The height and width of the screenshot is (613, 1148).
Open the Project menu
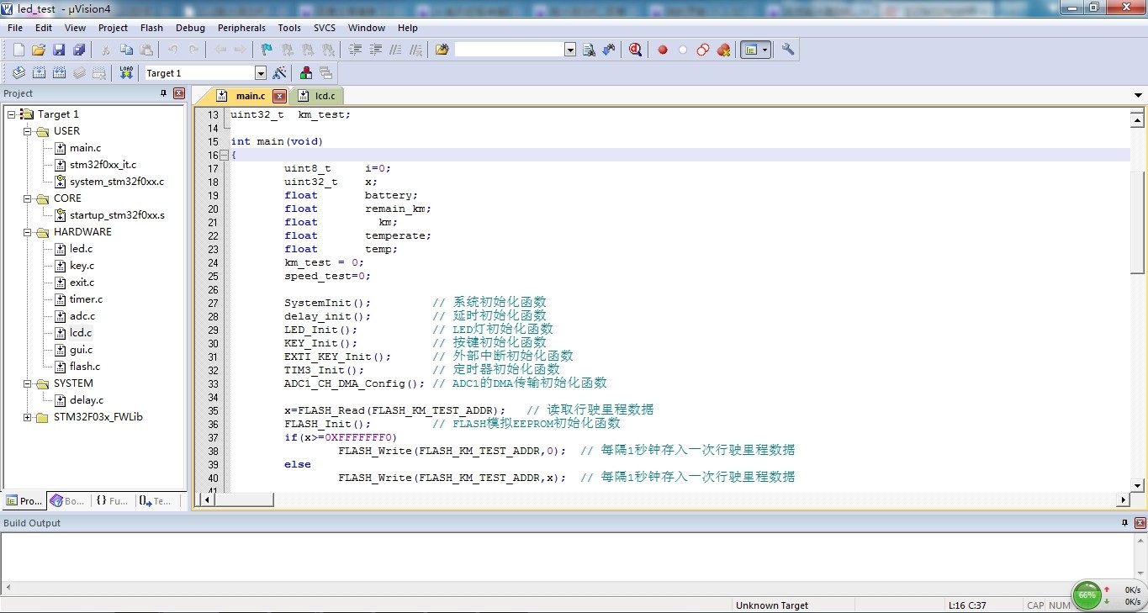(x=113, y=28)
